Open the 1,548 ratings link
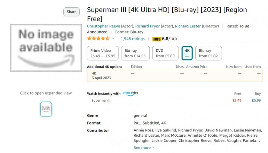The width and height of the screenshot is (268, 153). coord(133,39)
